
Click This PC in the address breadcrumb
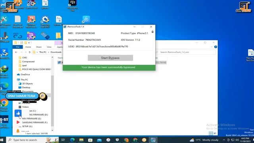(43, 52)
